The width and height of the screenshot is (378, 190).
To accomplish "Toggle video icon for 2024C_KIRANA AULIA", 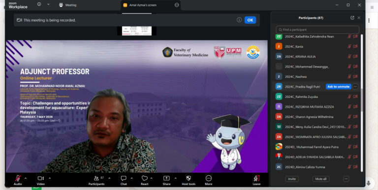I will (x=355, y=57).
